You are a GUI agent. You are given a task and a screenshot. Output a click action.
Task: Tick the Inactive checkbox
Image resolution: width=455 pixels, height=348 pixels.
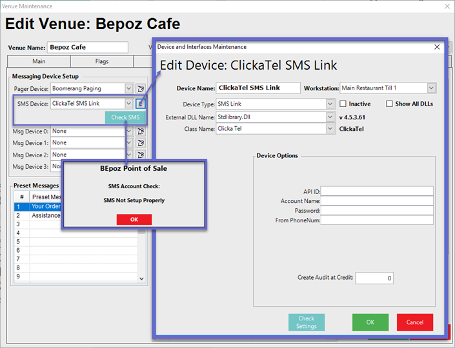coord(344,104)
